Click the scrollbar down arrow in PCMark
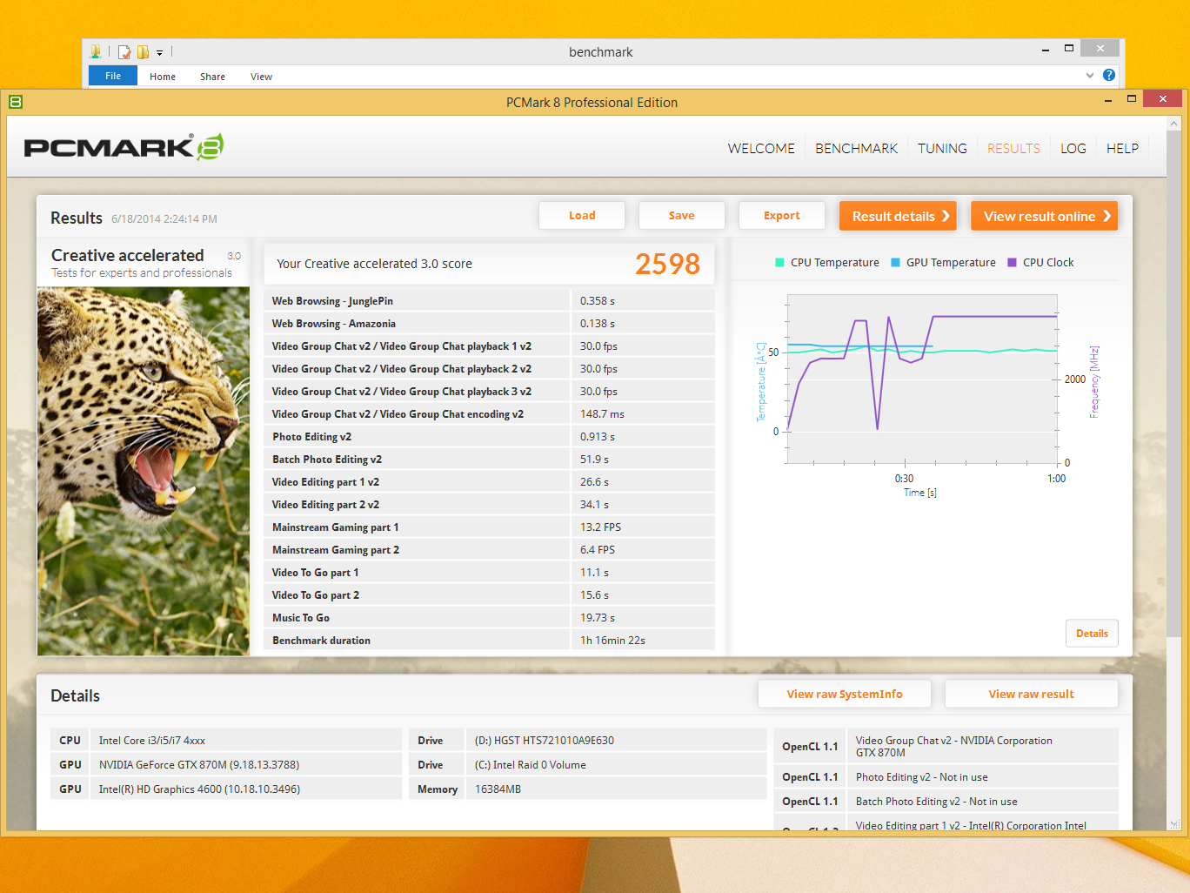Image resolution: width=1190 pixels, height=893 pixels. (1174, 823)
